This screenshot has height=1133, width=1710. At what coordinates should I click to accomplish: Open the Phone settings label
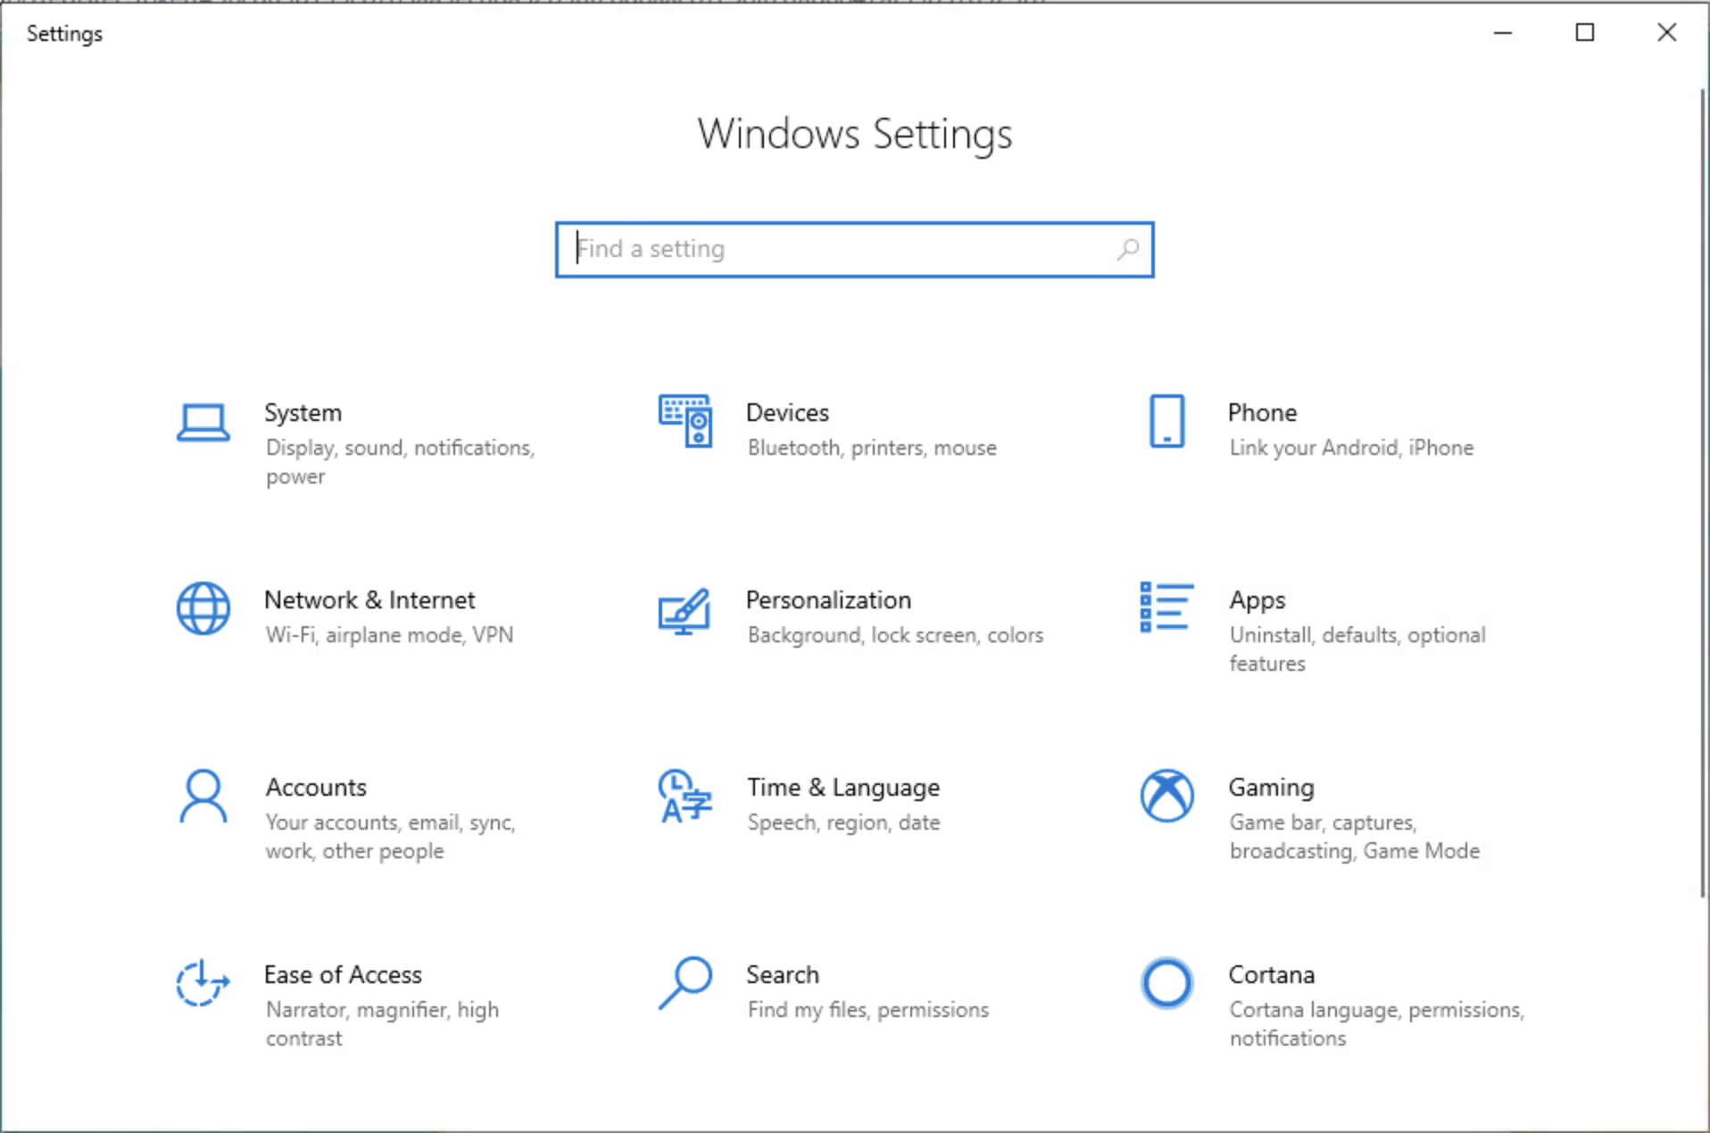(1262, 412)
